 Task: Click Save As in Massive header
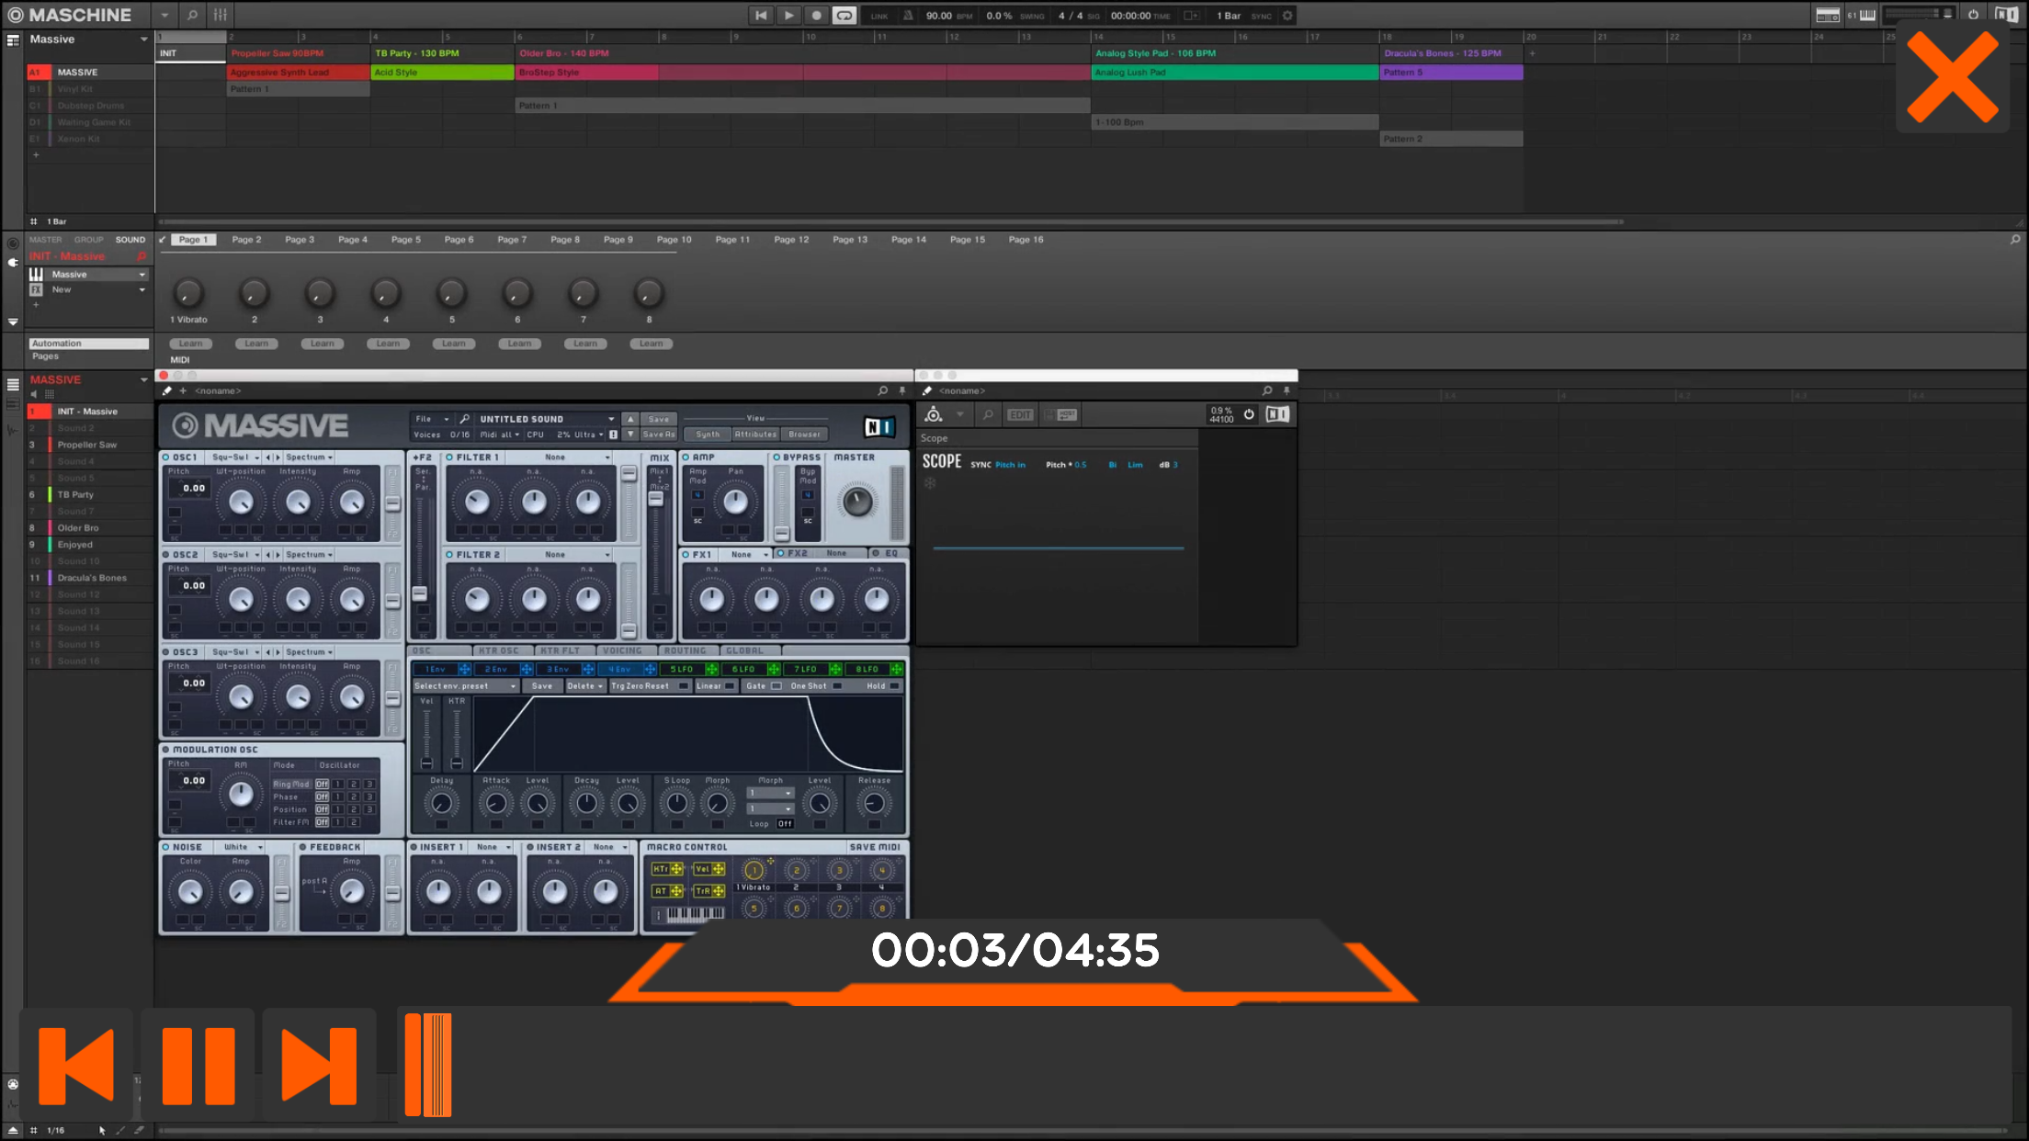pos(658,435)
